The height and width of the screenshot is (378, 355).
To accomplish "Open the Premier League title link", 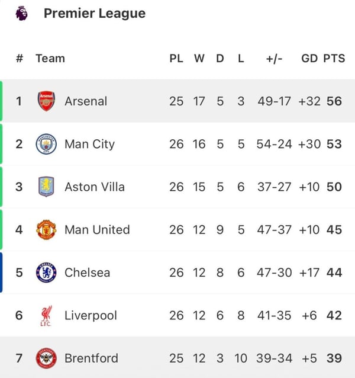I will tap(95, 14).
